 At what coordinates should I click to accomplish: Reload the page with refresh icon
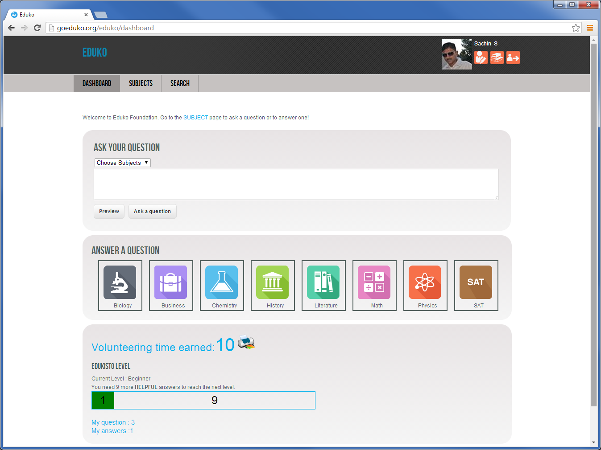coord(37,28)
